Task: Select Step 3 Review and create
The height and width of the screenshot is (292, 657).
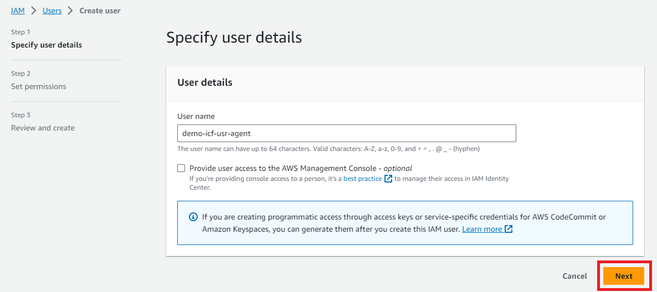Action: [43, 128]
